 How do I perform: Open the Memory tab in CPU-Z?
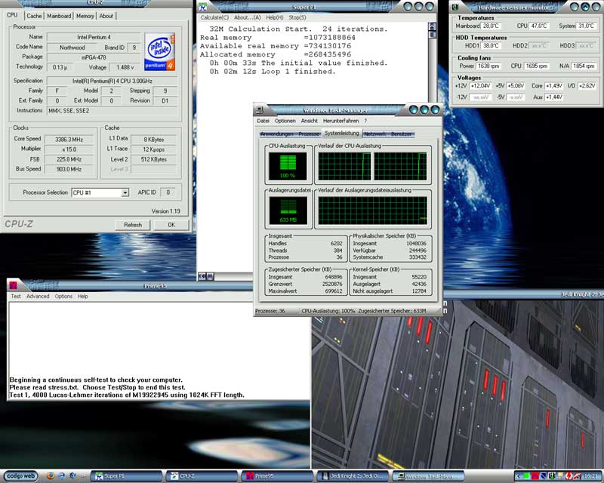[x=85, y=16]
